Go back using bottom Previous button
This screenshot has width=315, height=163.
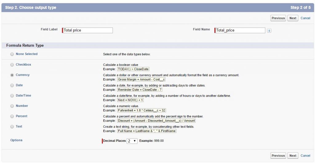pos(278,156)
